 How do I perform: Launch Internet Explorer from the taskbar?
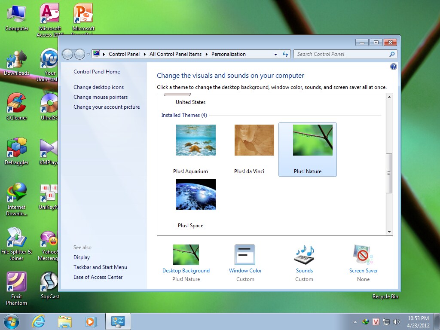tap(38, 321)
